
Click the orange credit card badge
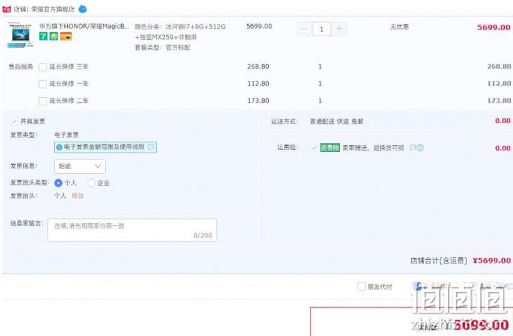(66, 36)
